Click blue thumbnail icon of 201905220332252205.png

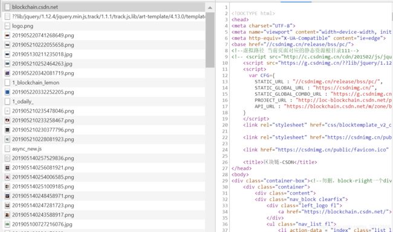(x=7, y=92)
